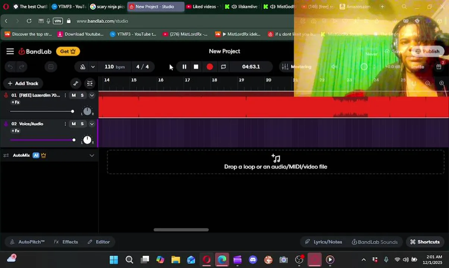Open the BandLab hamburger menu
This screenshot has width=449, height=268.
pyautogui.click(x=10, y=51)
